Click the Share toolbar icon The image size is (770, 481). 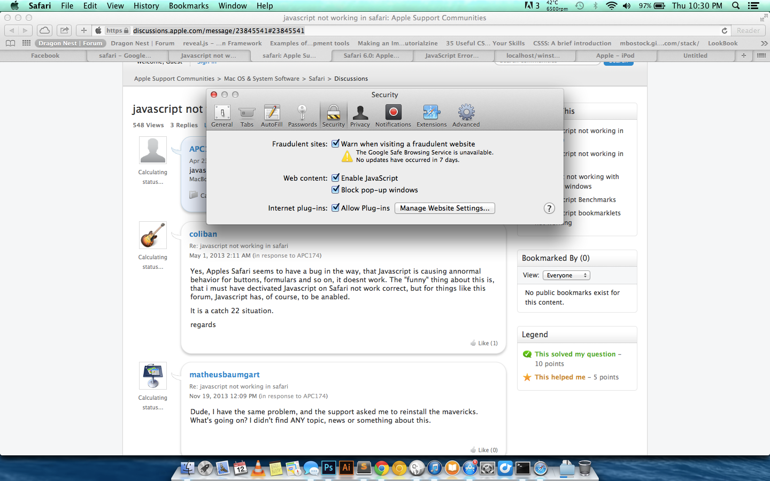point(65,30)
